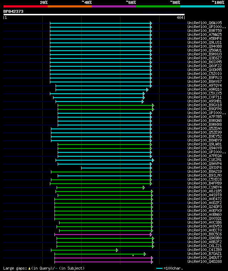Click the yellow gap marker on B7GAZ1 alignment
This screenshot has width=228, height=271.
pyautogui.click(x=133, y=255)
